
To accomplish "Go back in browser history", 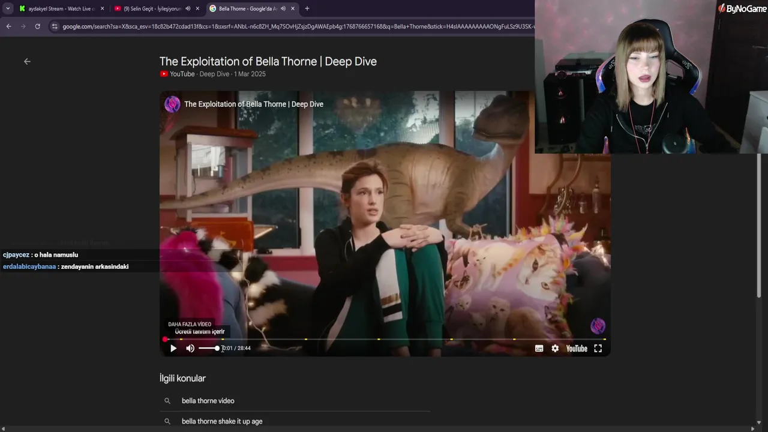I will click(8, 26).
